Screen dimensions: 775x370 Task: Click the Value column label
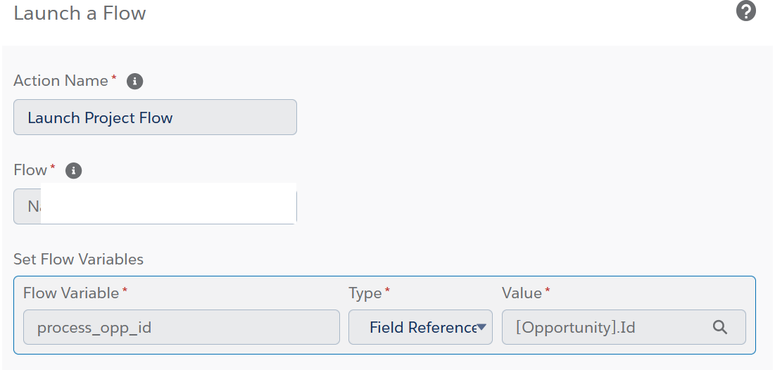click(522, 293)
